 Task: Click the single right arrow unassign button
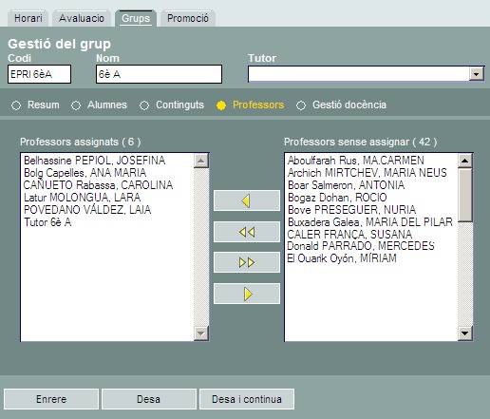pos(247,294)
